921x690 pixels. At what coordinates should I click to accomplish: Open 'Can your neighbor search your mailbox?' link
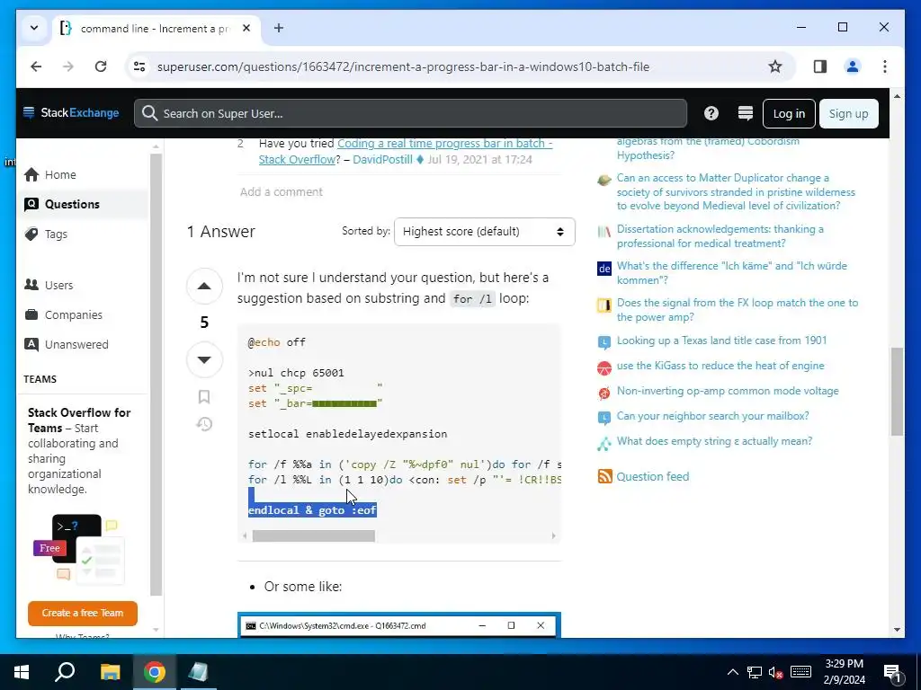[712, 416]
